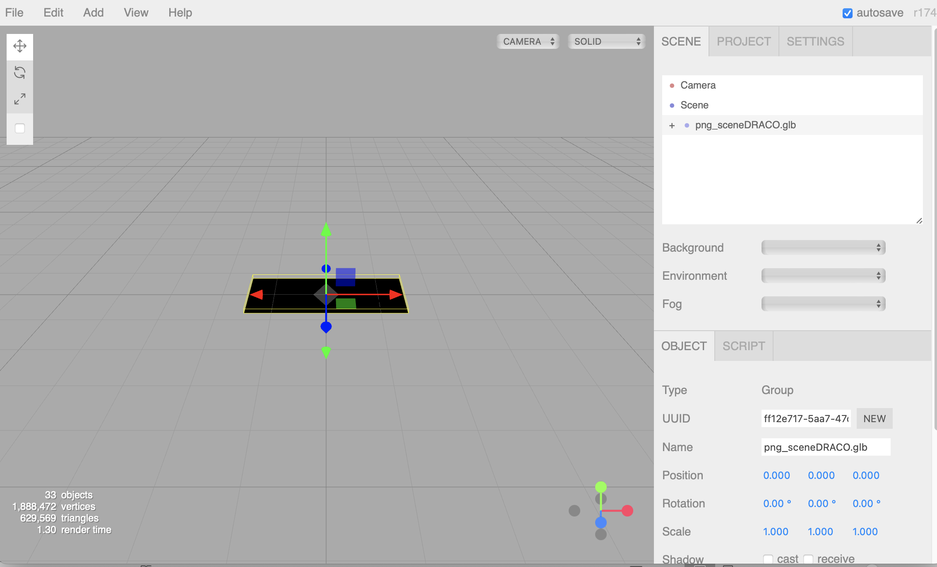937x567 pixels.
Task: Click the Position X value
Action: [777, 476]
